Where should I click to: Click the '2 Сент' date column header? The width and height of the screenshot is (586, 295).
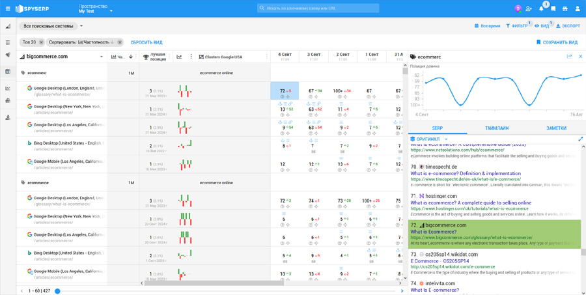(x=342, y=57)
